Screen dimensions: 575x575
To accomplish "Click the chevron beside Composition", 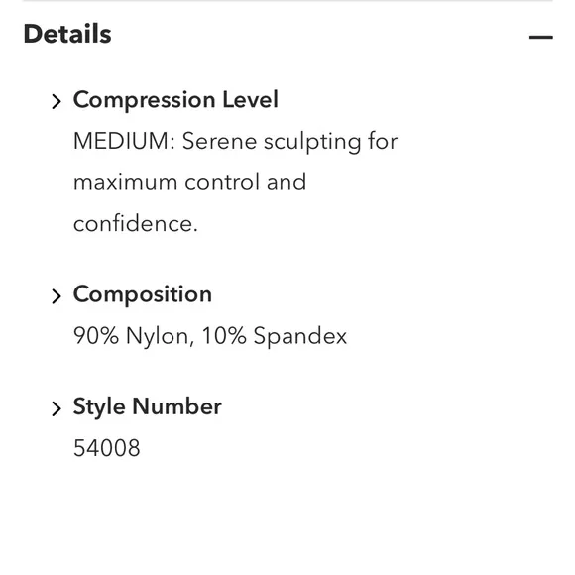I will tap(57, 296).
